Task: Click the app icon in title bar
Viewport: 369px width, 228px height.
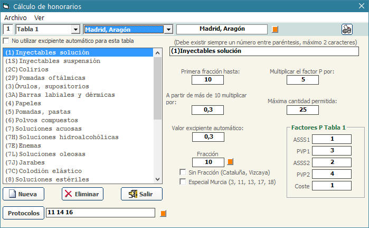Action: click(7, 6)
